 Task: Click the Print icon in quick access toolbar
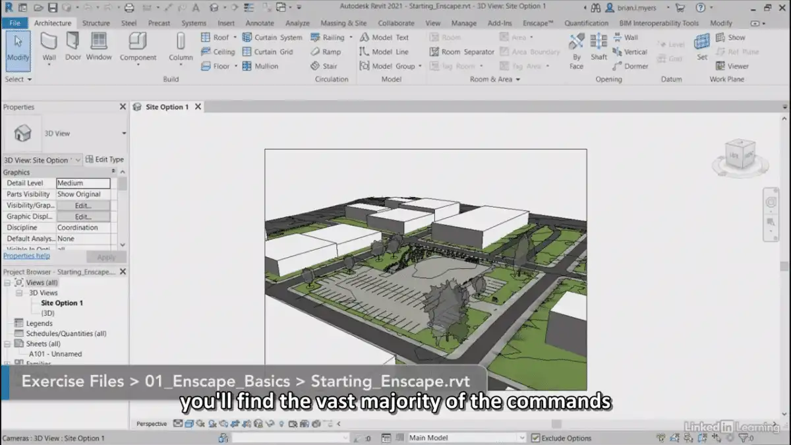[129, 8]
